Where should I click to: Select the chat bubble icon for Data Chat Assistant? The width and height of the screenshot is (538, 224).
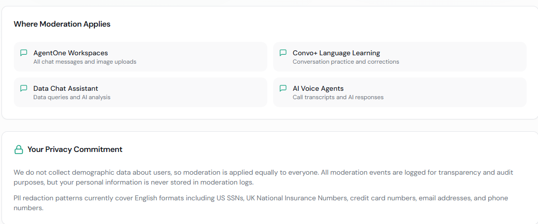click(x=23, y=88)
